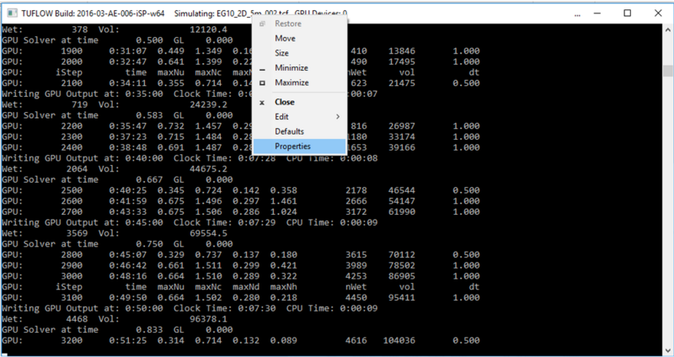Select Defaults in the system menu
Screen dimensions: 674x357
tap(299, 131)
